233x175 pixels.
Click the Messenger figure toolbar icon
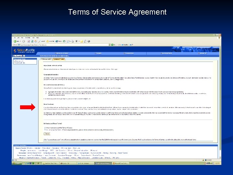click(85, 41)
